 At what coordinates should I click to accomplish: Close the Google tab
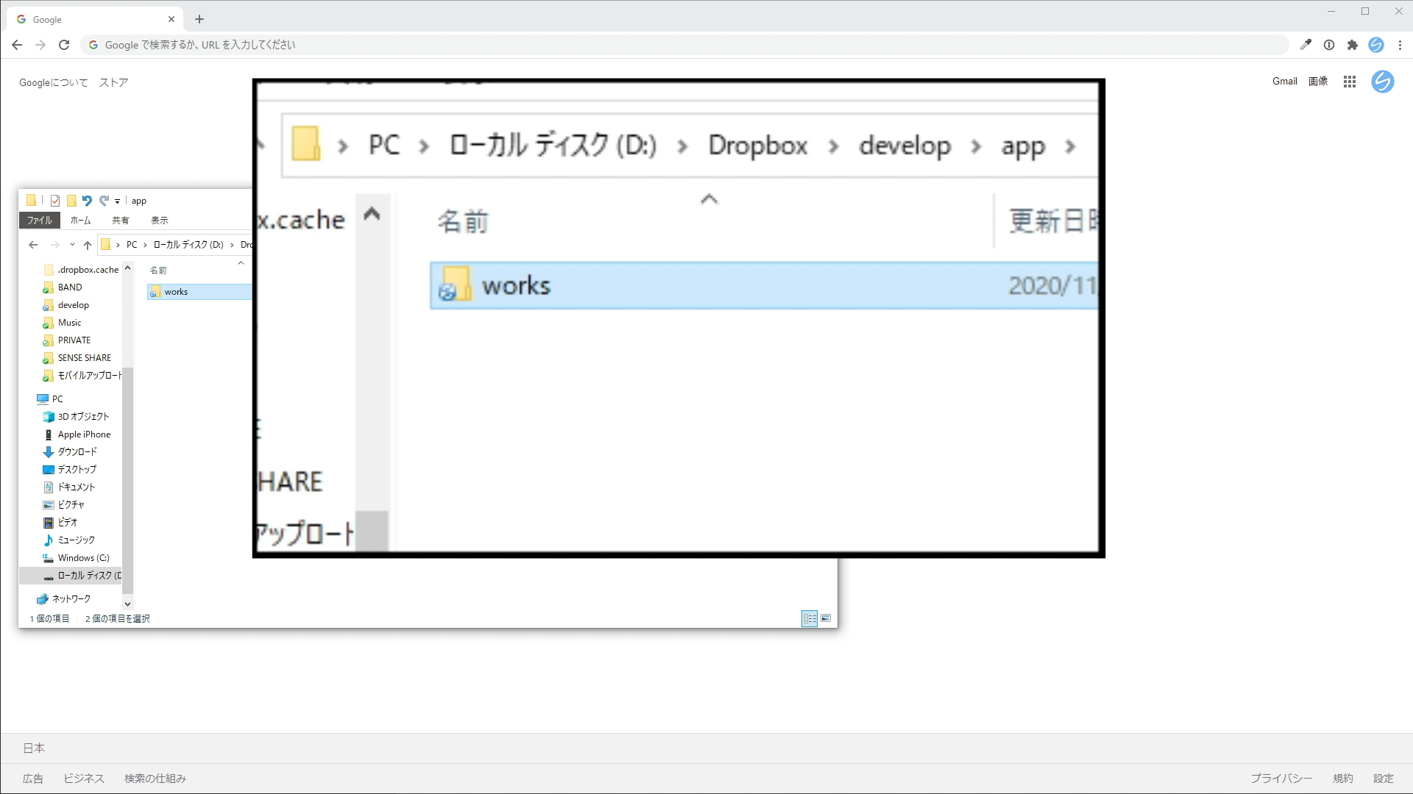(x=171, y=19)
